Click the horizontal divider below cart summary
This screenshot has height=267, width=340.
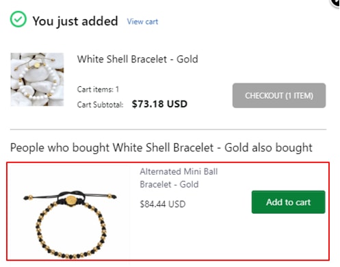[168, 129]
